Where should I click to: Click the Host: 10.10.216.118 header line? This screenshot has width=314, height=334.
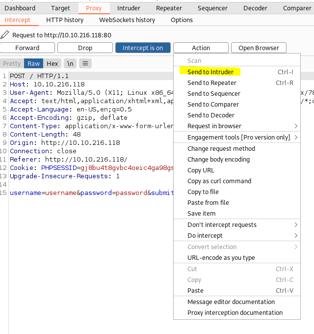tap(47, 84)
